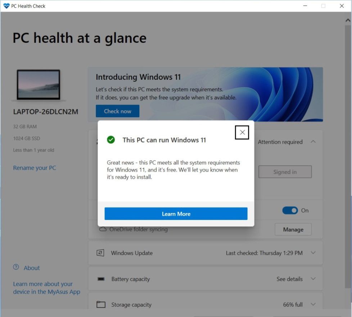Close the PC Health Check window
Viewport: 352px width, 317px height.
(x=342, y=6)
